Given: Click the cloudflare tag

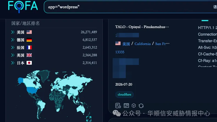Looking at the screenshot, I should [x=124, y=95].
